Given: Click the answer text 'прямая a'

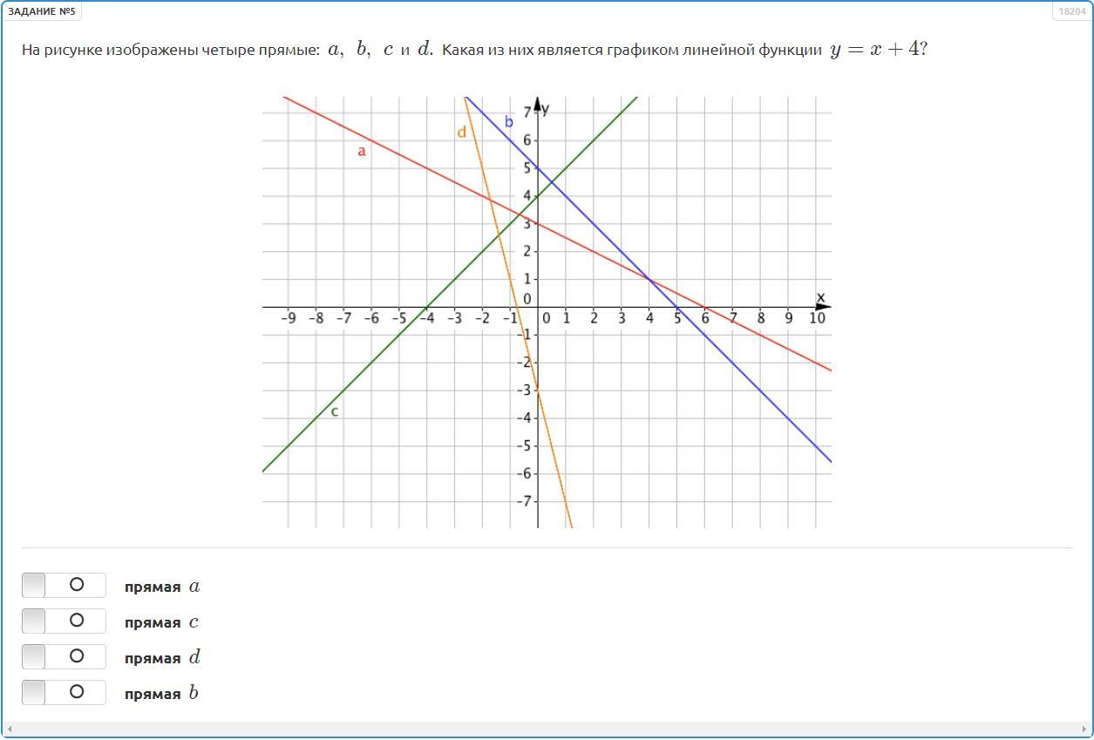Looking at the screenshot, I should 162,587.
